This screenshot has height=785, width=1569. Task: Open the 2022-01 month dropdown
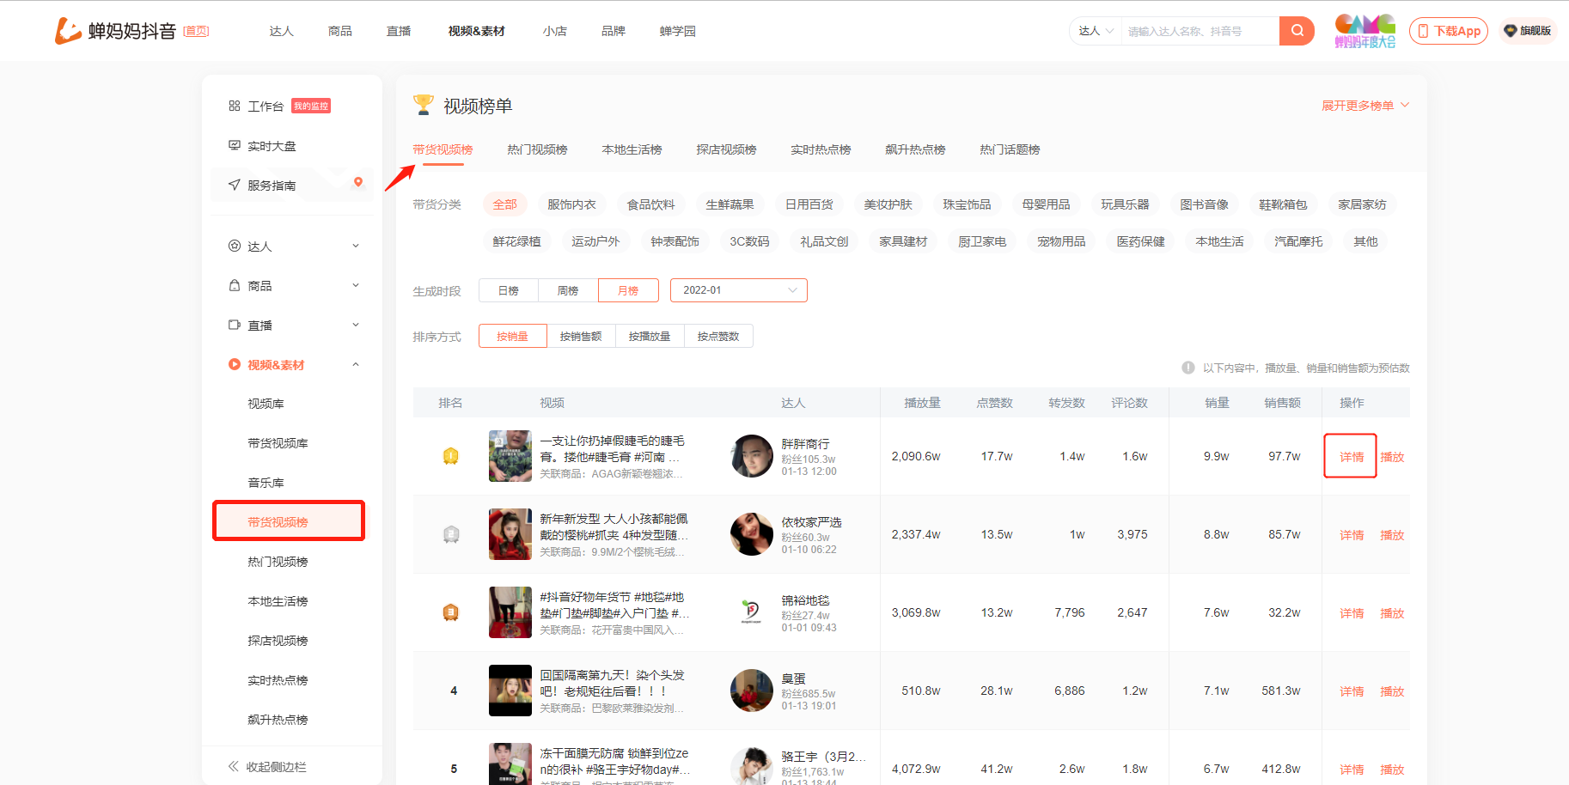[x=739, y=290]
